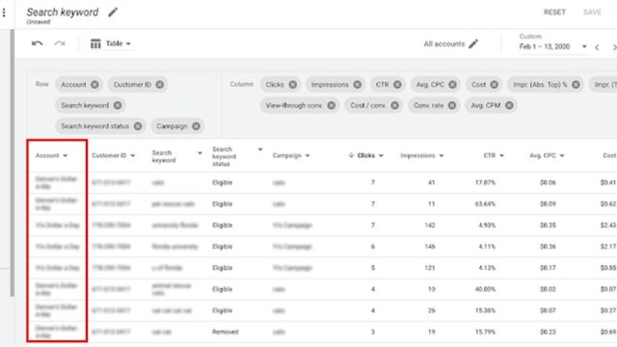Open Search keyword status column menu
617x347 pixels.
click(260, 149)
